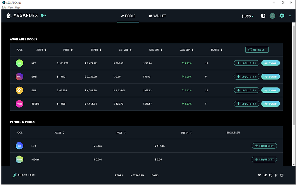Click the REFRESH button

257,50
